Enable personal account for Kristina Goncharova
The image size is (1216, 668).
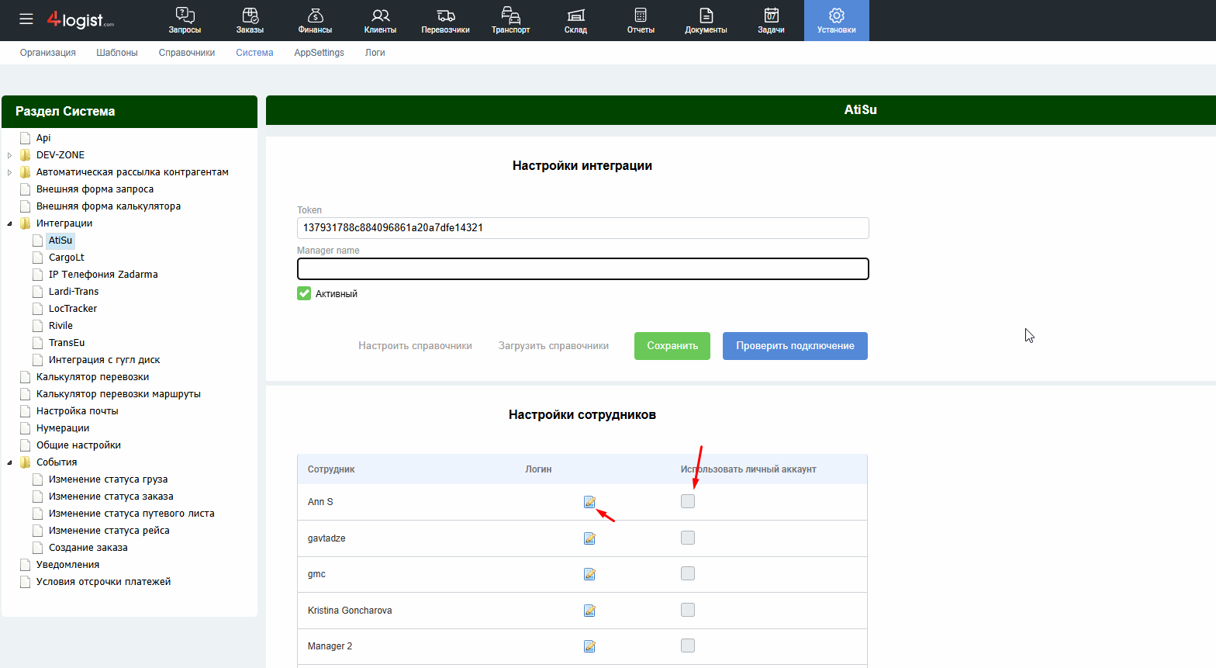tap(688, 610)
